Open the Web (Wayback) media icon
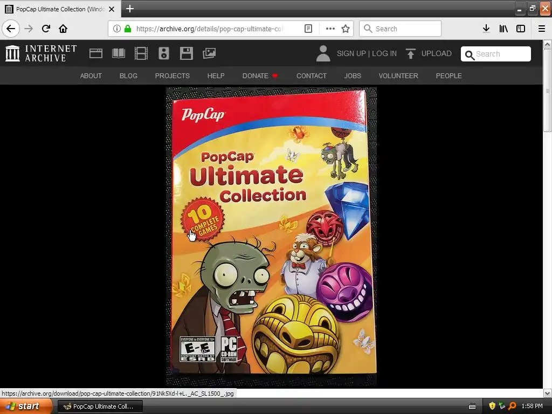Viewport: 552px width, 414px height. click(x=96, y=53)
